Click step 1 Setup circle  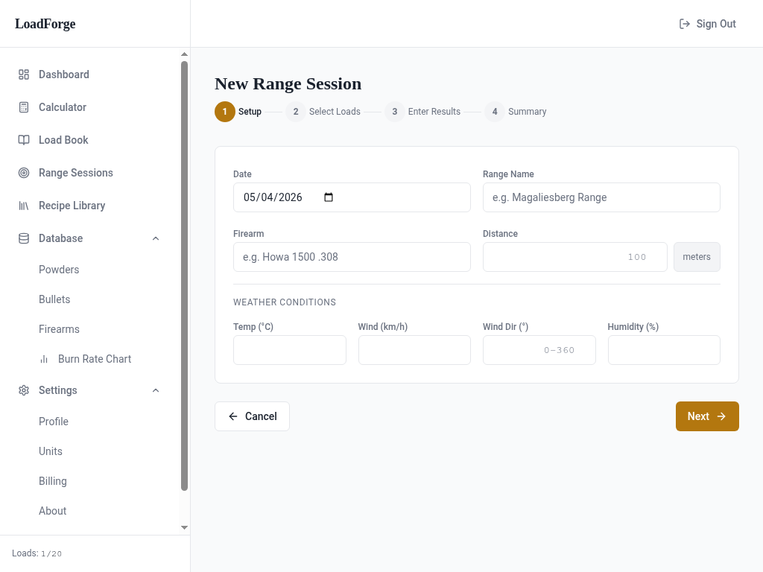(225, 112)
